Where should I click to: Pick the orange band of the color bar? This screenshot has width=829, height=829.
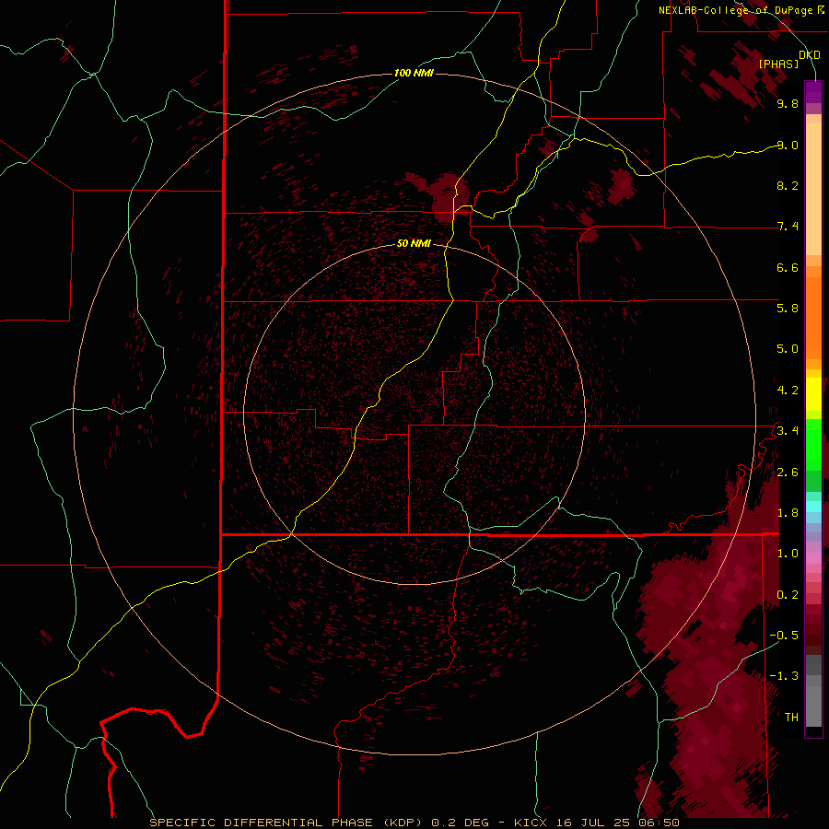(813, 318)
